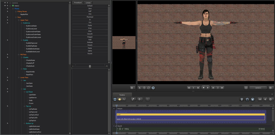Toggle visibility eye for Cameras group
275x135 pixels.
tap(5, 3)
